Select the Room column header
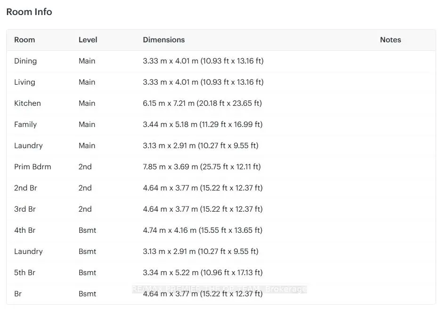Image resolution: width=438 pixels, height=317 pixels. [x=24, y=40]
